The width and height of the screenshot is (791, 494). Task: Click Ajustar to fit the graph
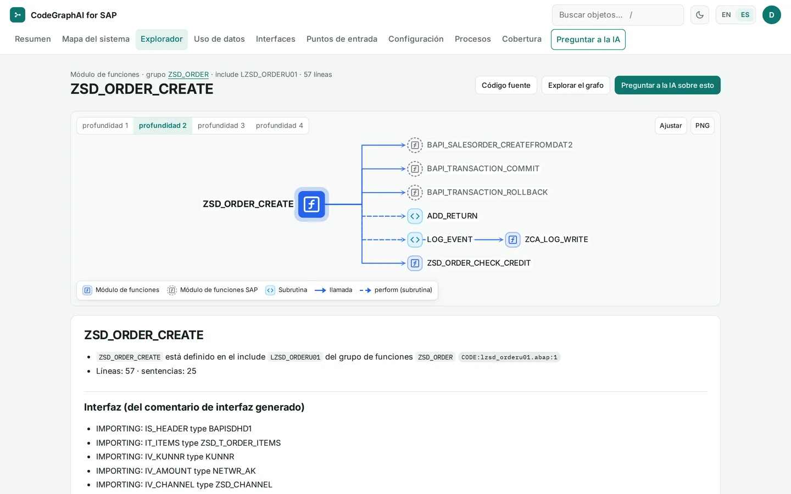(671, 126)
